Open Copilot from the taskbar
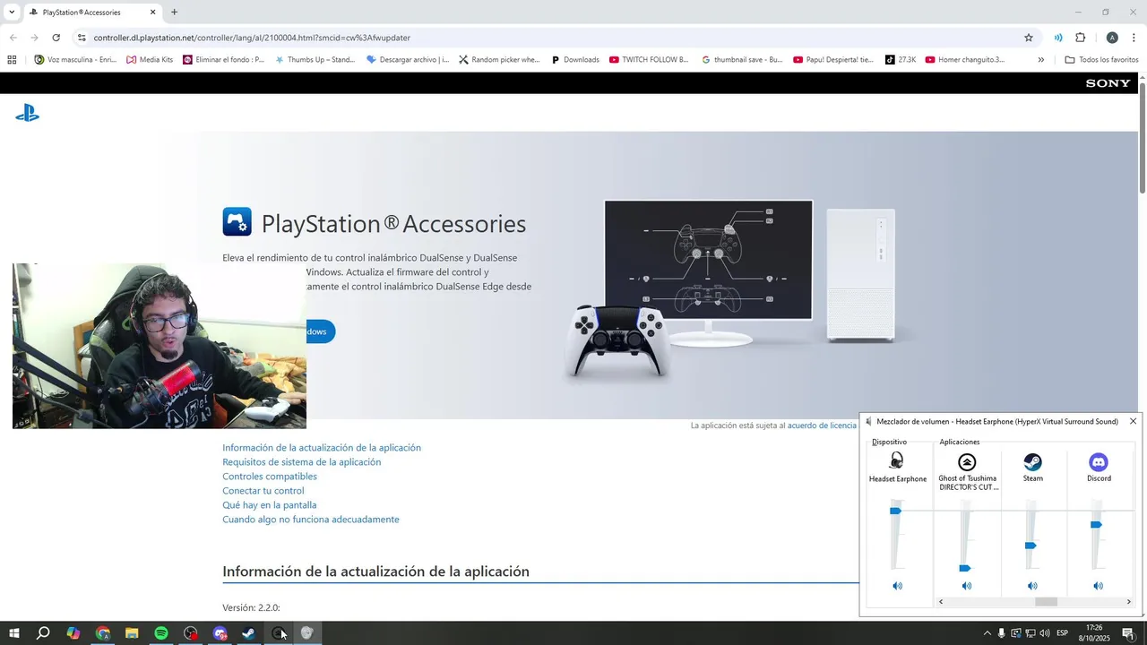The height and width of the screenshot is (645, 1147). 73,633
